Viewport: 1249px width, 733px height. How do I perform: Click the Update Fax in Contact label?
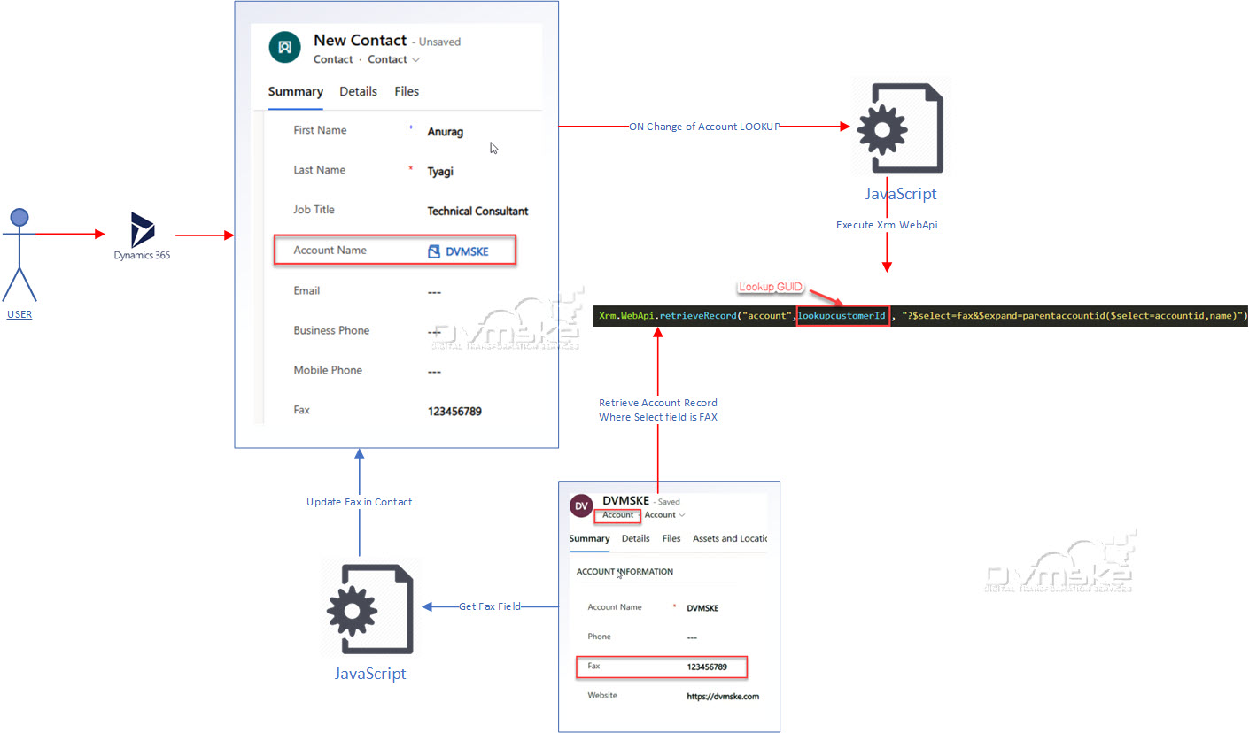pos(359,502)
